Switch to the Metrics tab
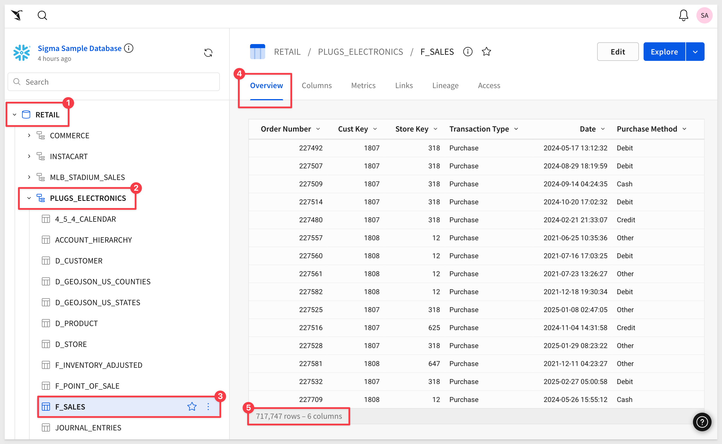The height and width of the screenshot is (444, 722). coord(363,85)
